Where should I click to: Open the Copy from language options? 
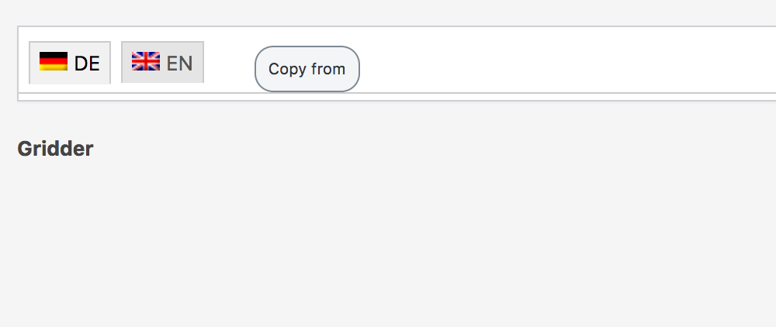(x=307, y=69)
